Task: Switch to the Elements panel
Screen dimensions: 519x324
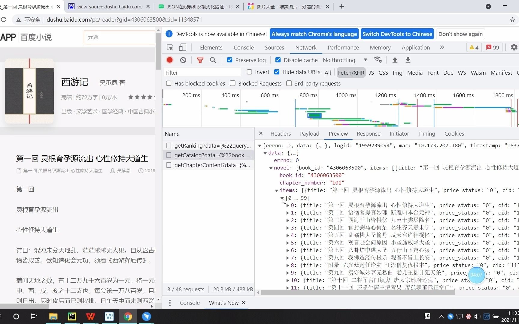Action: (x=211, y=47)
